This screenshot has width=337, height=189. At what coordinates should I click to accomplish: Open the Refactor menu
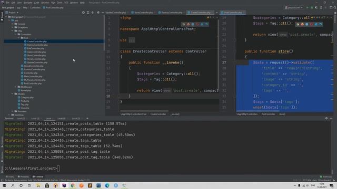click(x=45, y=3)
